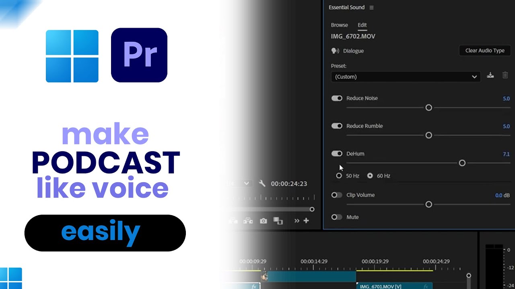Click the Clip Volume slider handle
This screenshot has width=515, height=289.
(429, 204)
